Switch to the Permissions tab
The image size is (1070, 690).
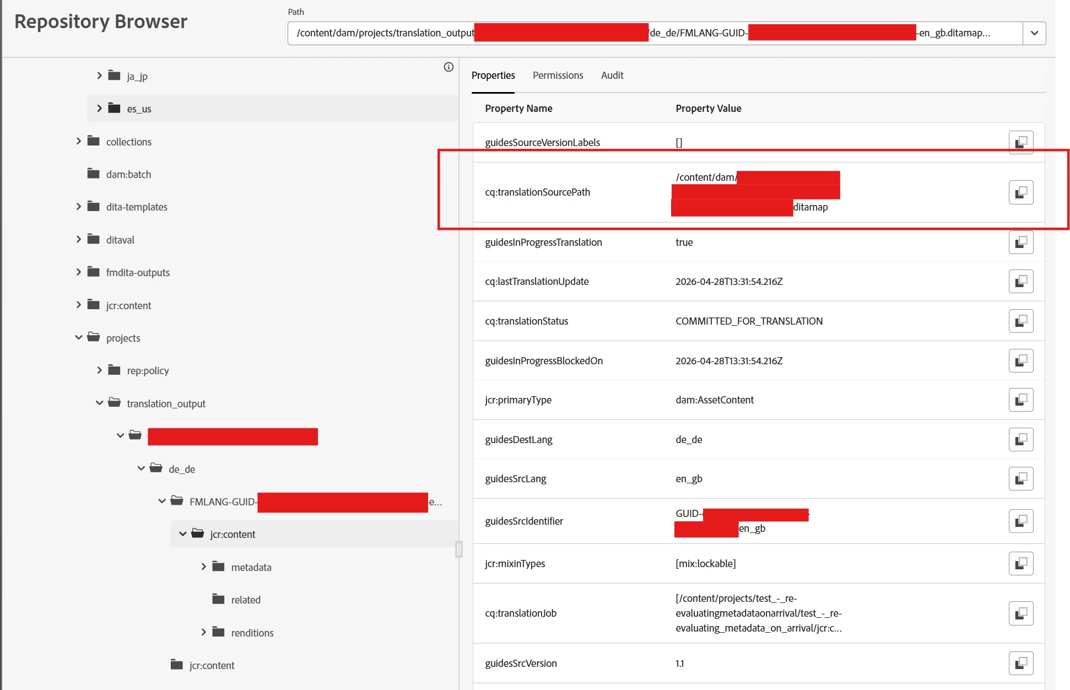558,76
